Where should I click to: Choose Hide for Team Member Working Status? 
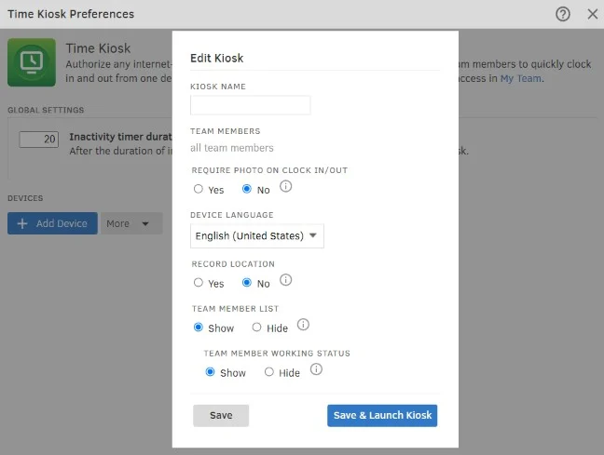tap(268, 372)
